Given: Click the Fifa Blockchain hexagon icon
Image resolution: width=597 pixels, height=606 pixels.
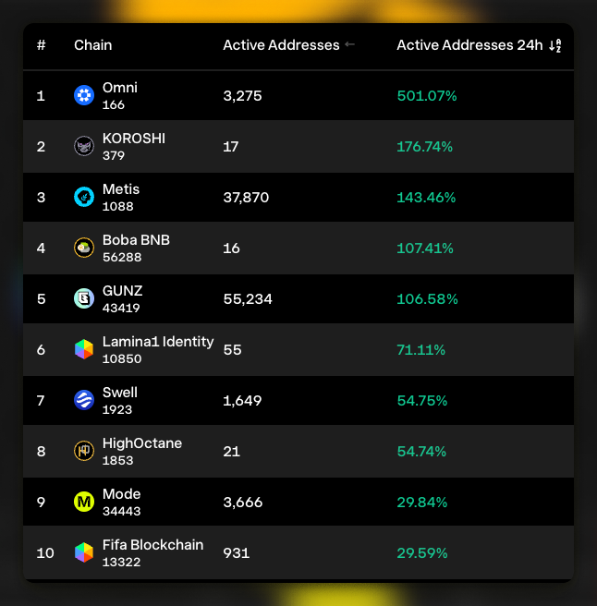Looking at the screenshot, I should point(84,552).
